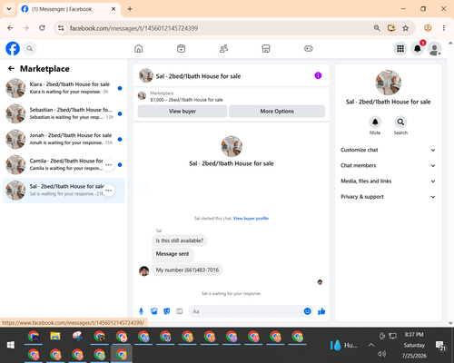Bookmark this page with the star icon
This screenshot has height=363, width=454.
406,28
